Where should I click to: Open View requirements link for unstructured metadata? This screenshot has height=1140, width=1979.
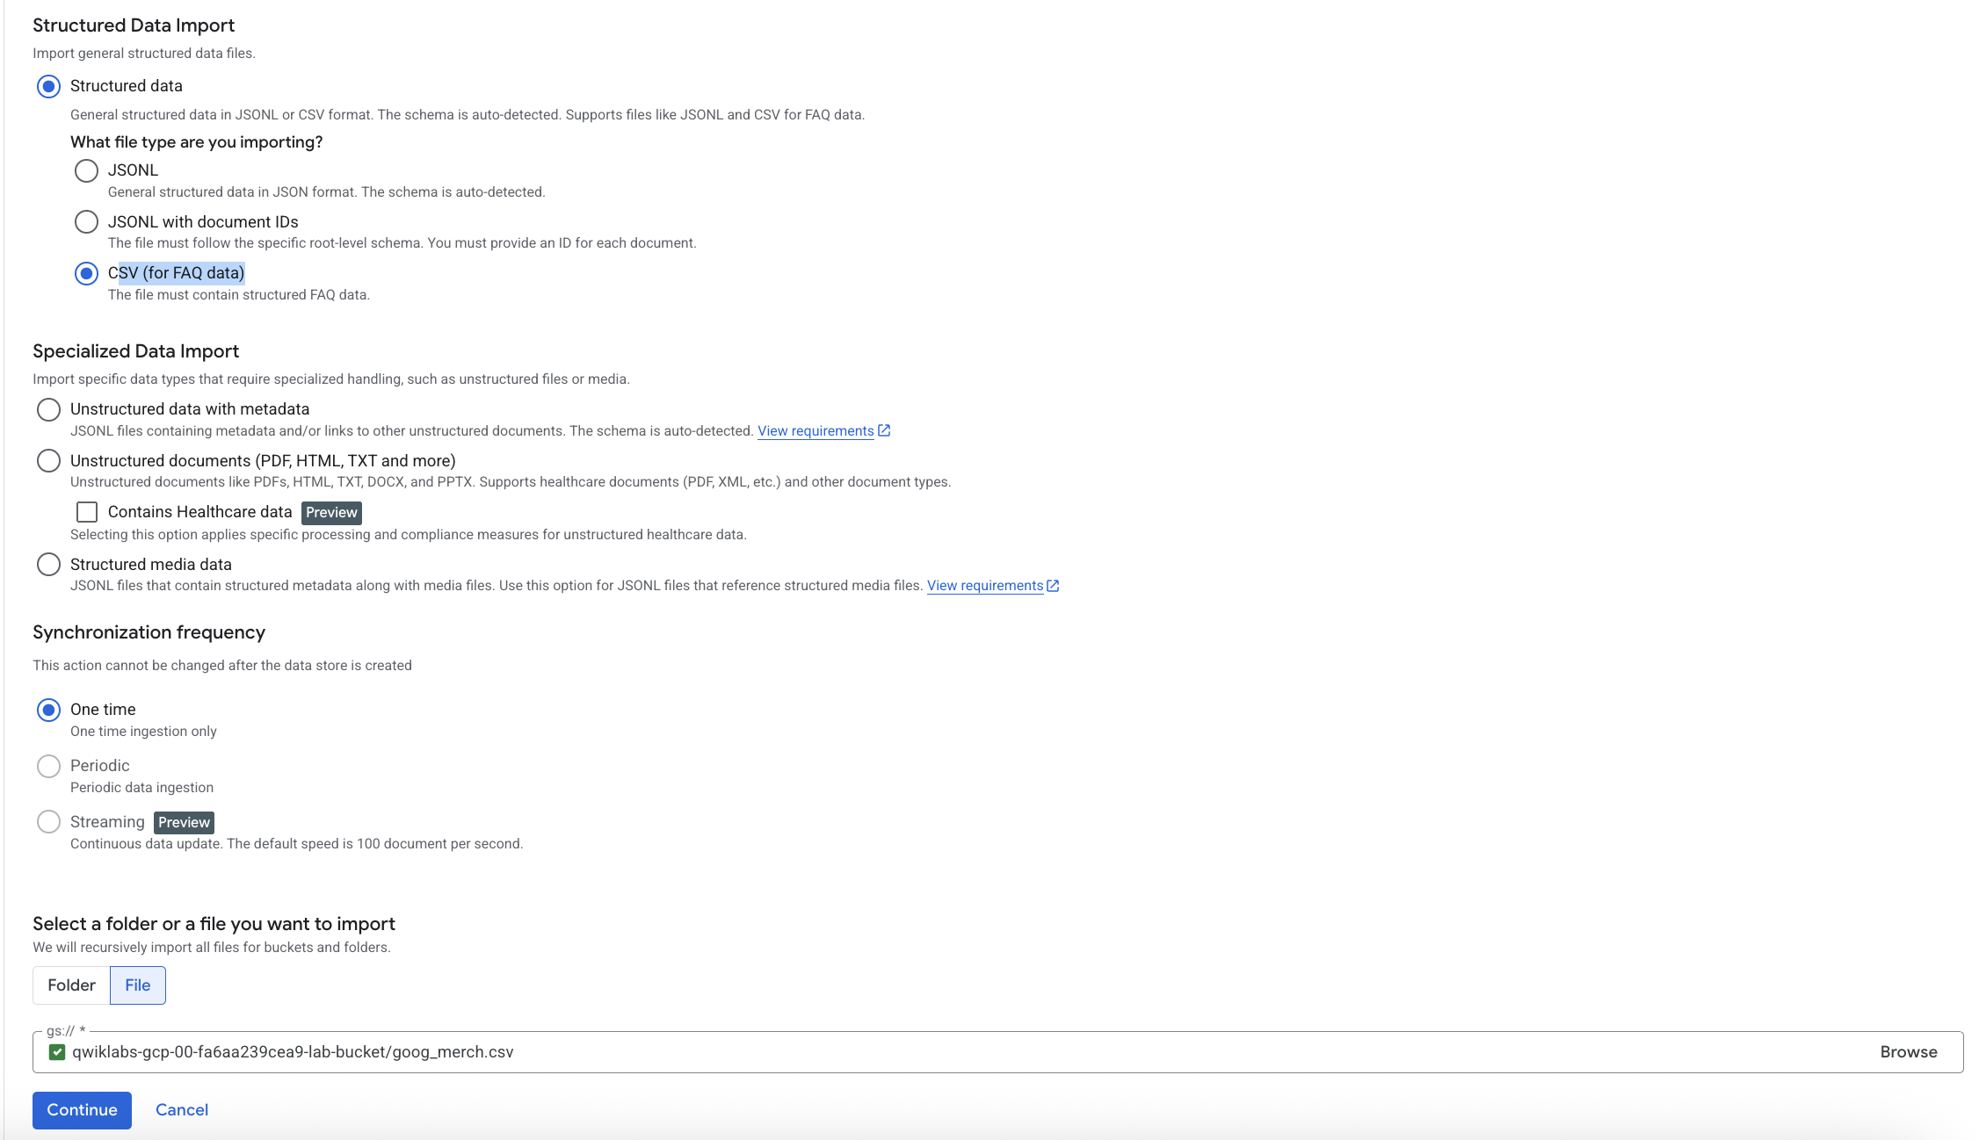pyautogui.click(x=816, y=431)
